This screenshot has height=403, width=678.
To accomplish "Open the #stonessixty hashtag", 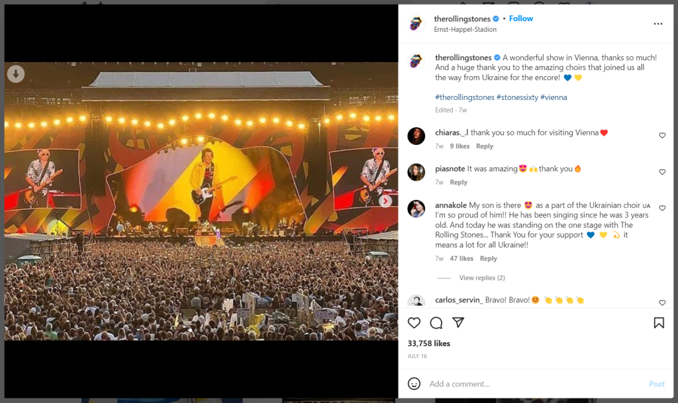I will 518,97.
